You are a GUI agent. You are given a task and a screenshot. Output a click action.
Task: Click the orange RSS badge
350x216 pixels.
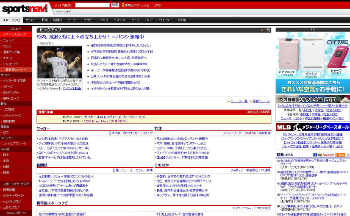(341, 155)
